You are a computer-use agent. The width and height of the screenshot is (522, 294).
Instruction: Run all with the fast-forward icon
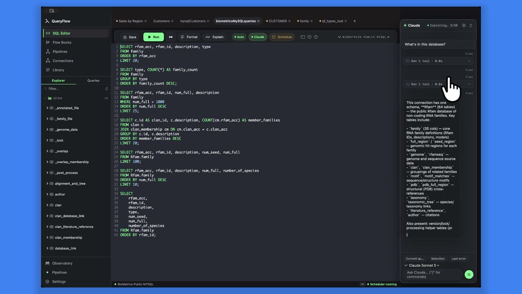click(171, 37)
